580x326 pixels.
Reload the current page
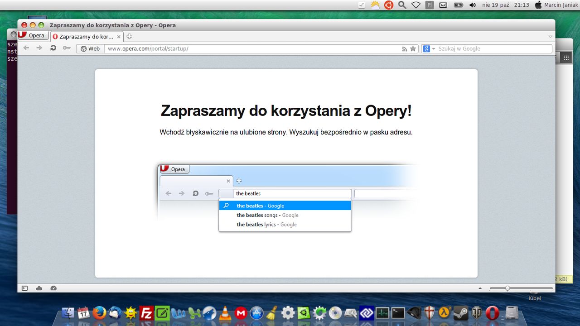tap(53, 48)
